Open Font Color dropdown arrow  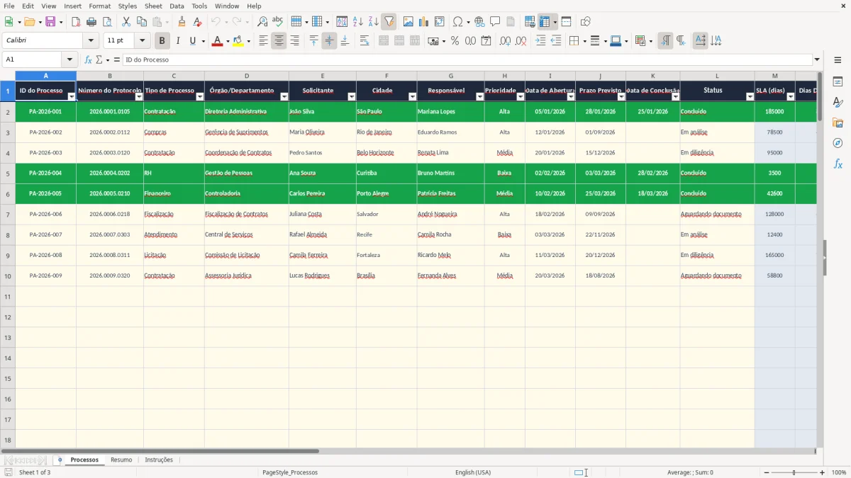tap(228, 42)
